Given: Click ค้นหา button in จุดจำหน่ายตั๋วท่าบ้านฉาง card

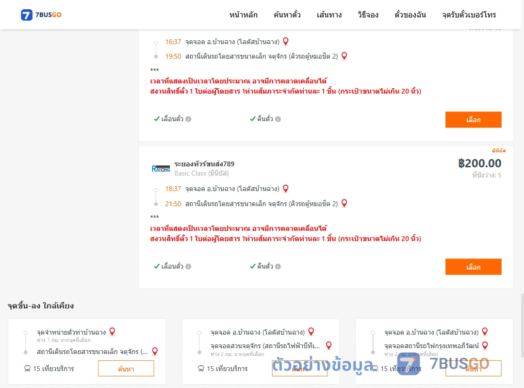Looking at the screenshot, I should point(126,369).
